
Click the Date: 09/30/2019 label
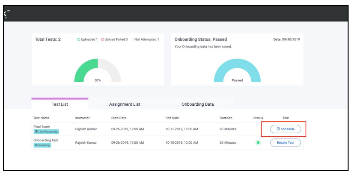(287, 40)
